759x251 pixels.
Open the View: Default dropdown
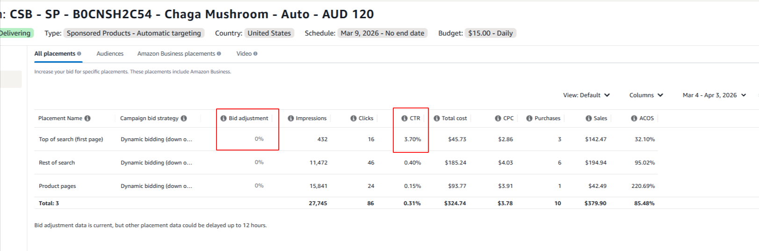[x=586, y=95]
